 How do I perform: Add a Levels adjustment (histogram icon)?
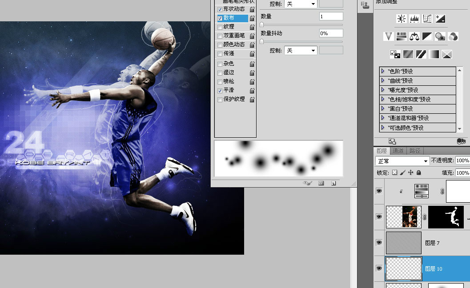click(414, 19)
